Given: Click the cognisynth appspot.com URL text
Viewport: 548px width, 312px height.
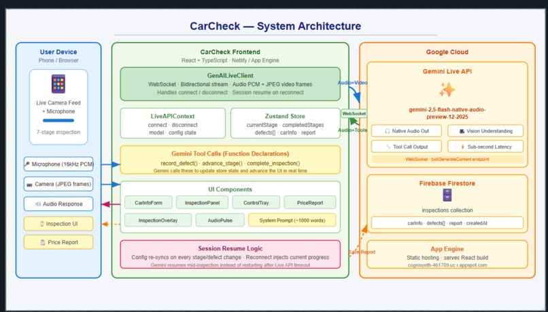Looking at the screenshot, I should pos(447,265).
